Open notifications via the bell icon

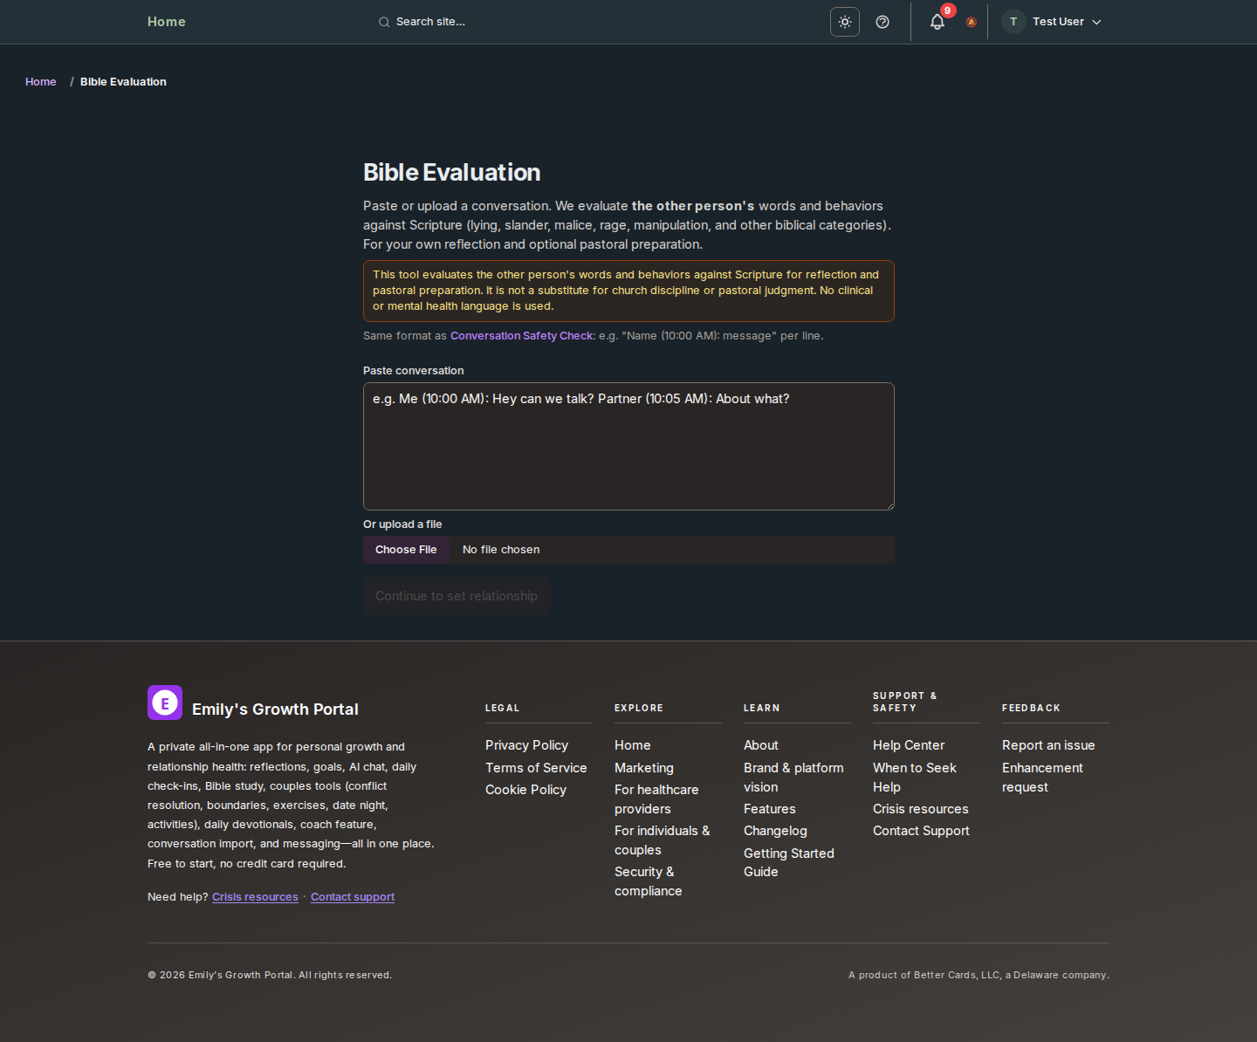[937, 22]
